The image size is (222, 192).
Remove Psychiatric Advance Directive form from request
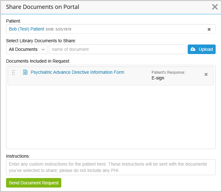(206, 74)
